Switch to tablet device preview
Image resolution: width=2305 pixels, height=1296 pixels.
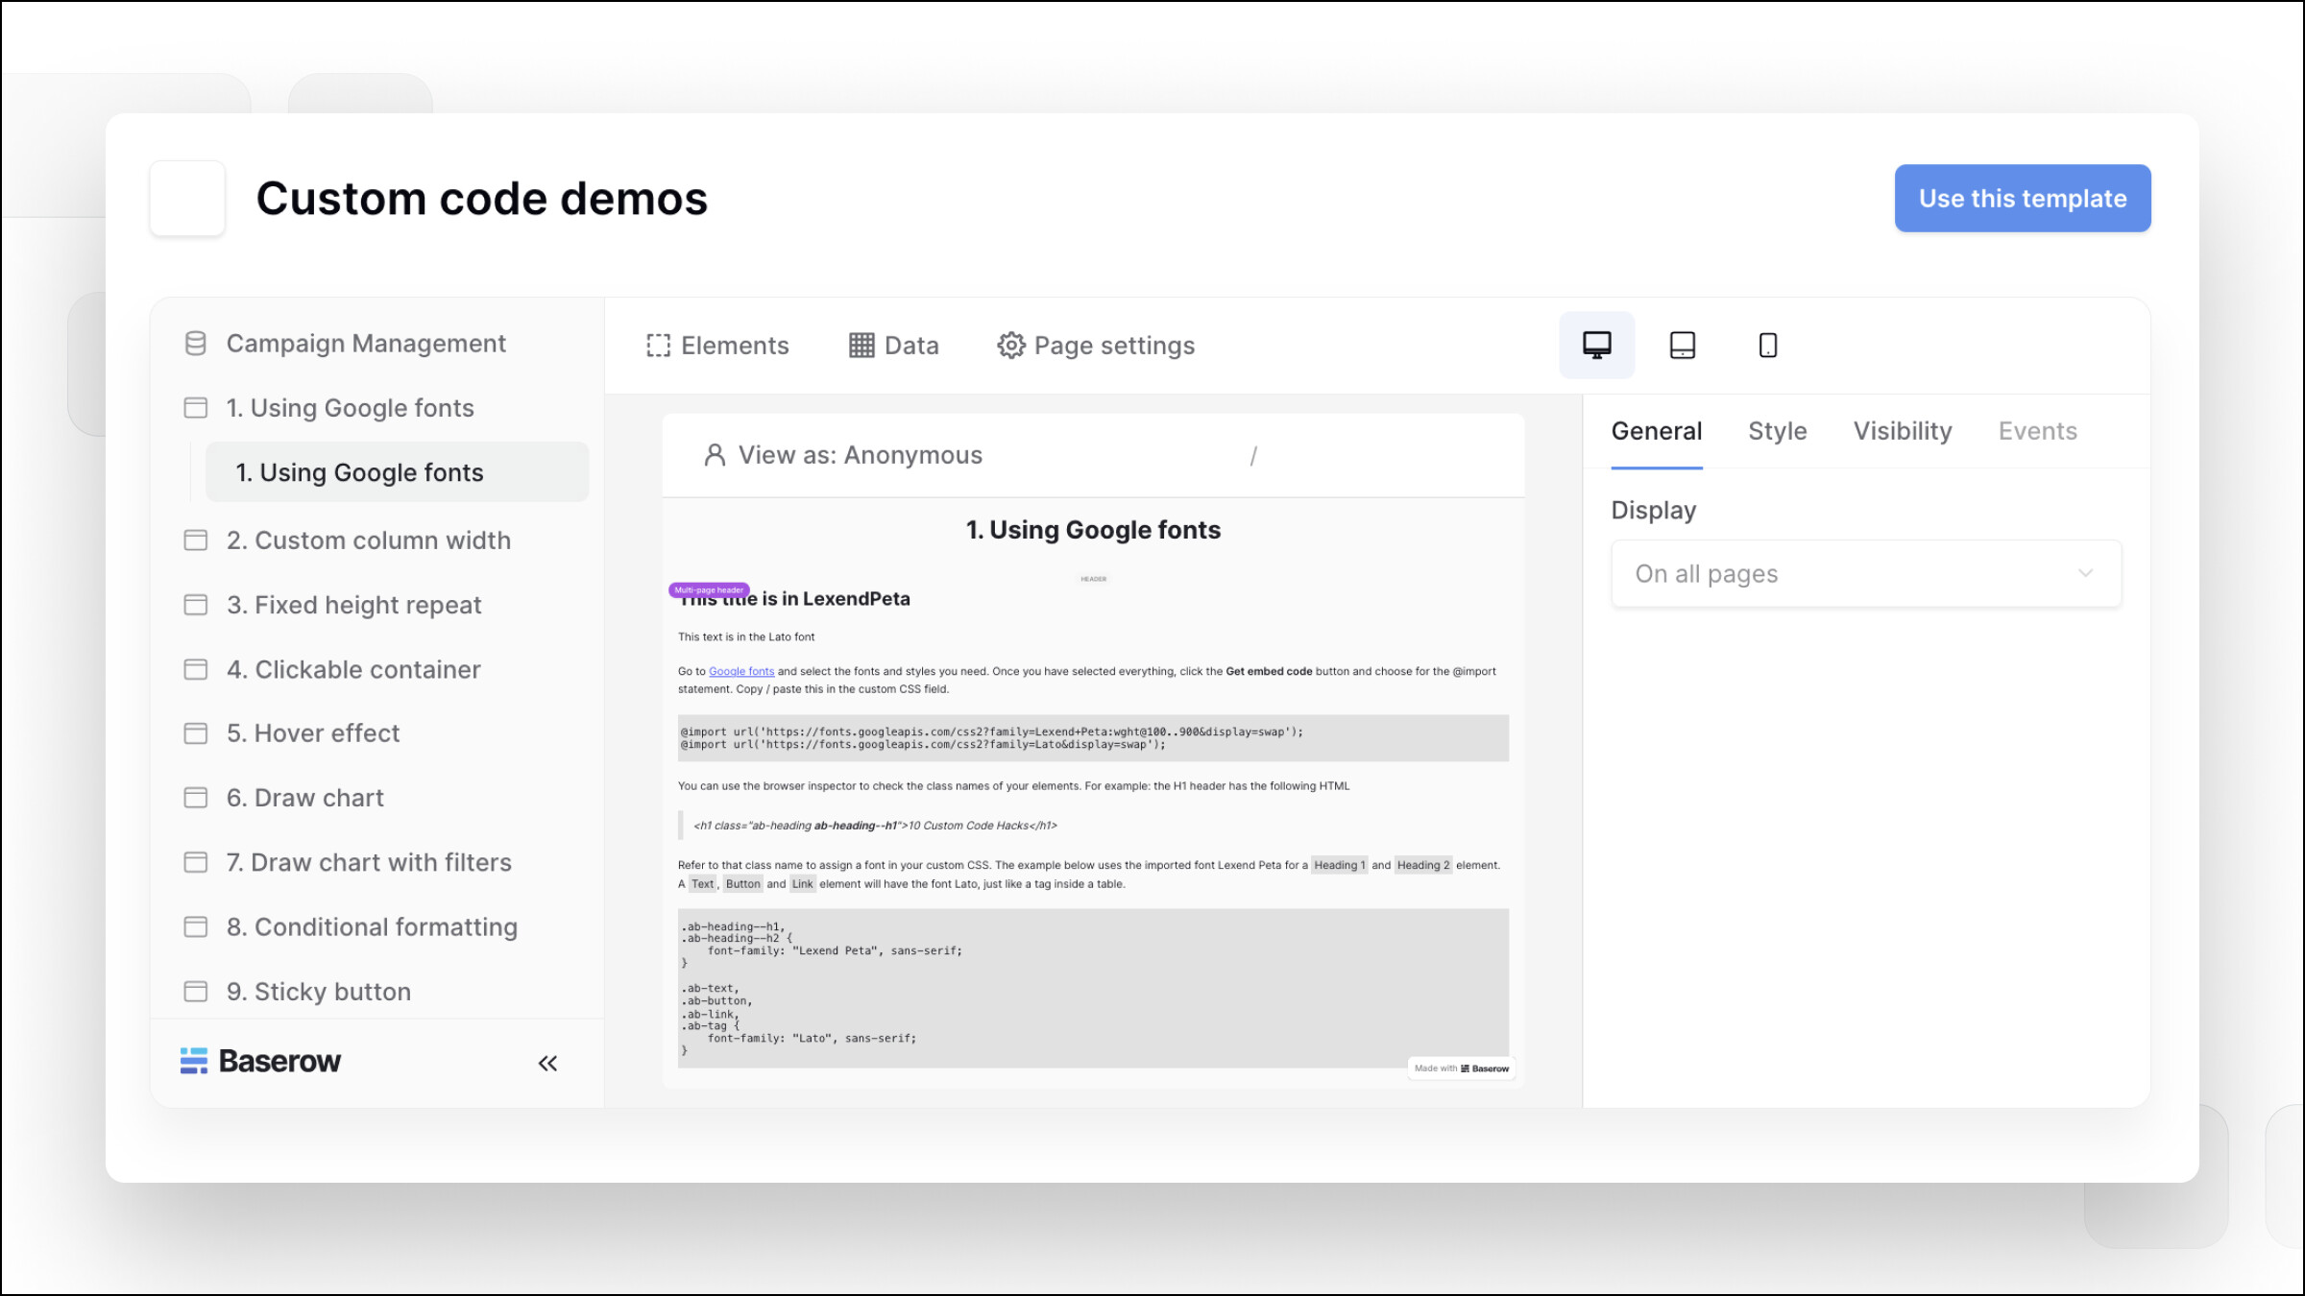pyautogui.click(x=1683, y=345)
